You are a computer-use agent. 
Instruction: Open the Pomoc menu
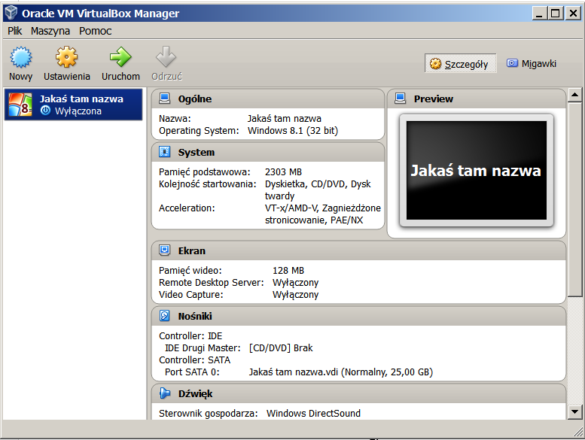95,31
